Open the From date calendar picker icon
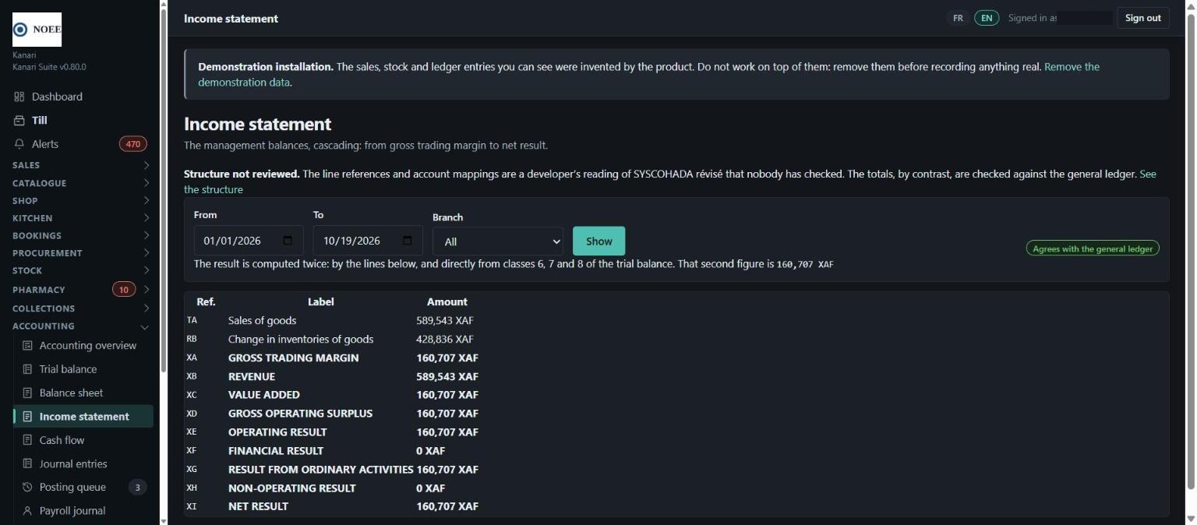Viewport: 1197px width, 525px height. [x=288, y=241]
